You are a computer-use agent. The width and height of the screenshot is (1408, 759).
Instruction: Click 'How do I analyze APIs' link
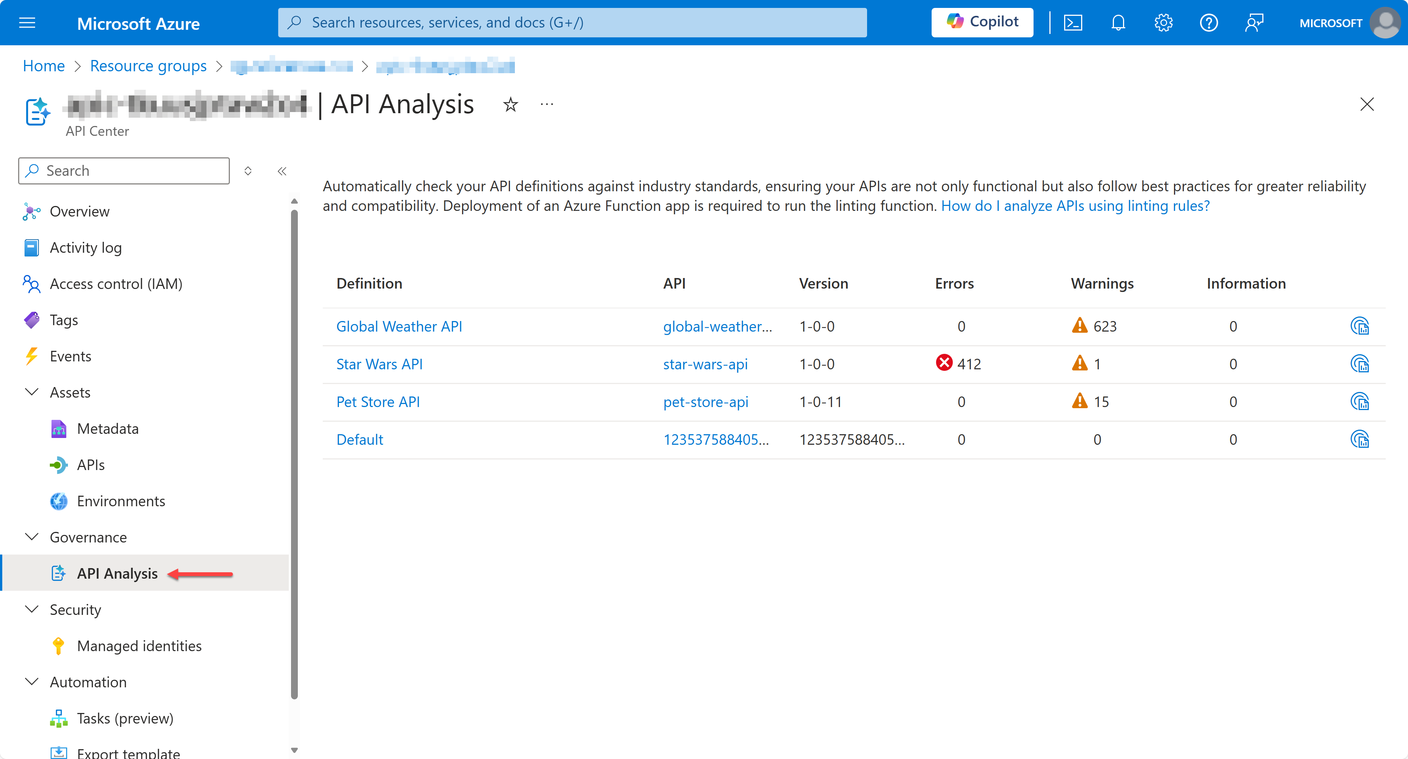1075,206
